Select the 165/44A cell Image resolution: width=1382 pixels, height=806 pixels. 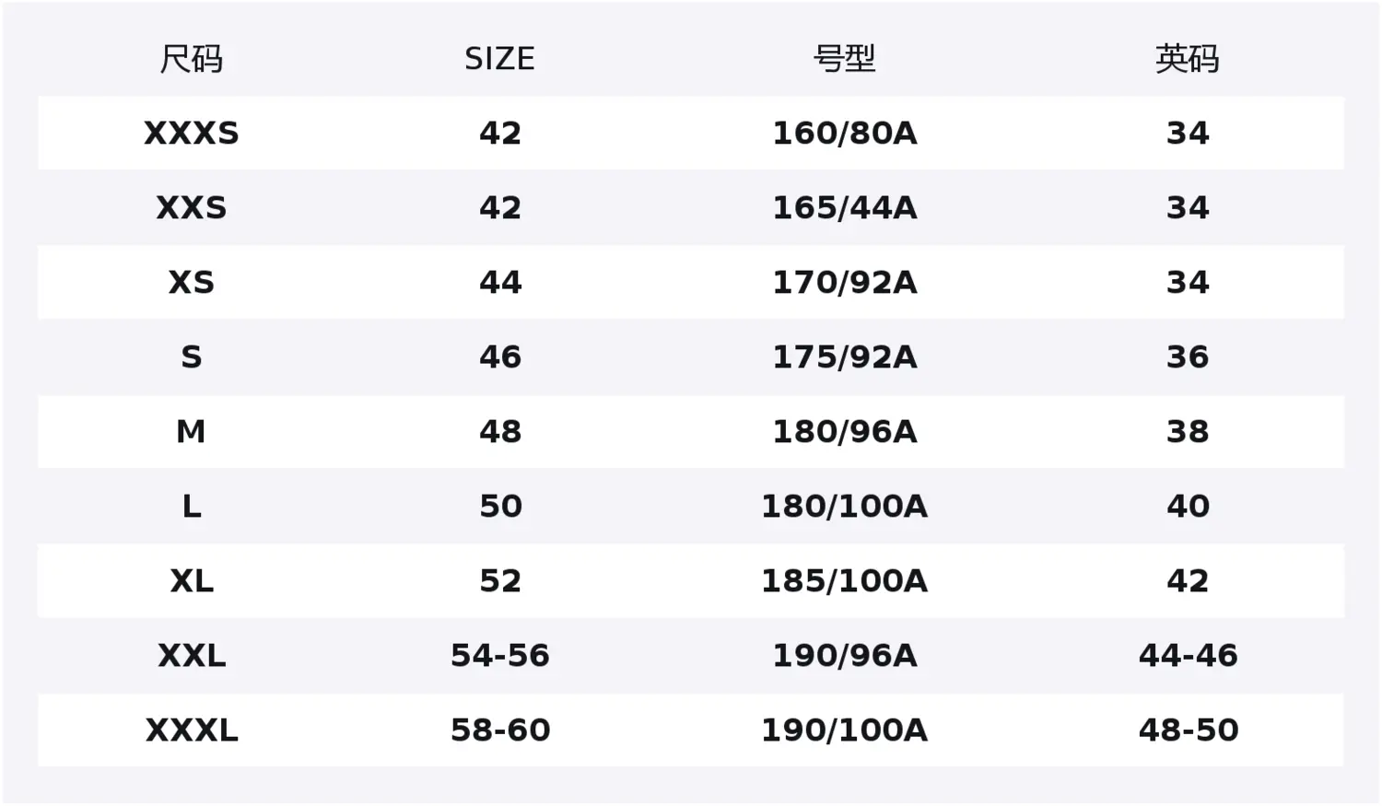coord(844,208)
